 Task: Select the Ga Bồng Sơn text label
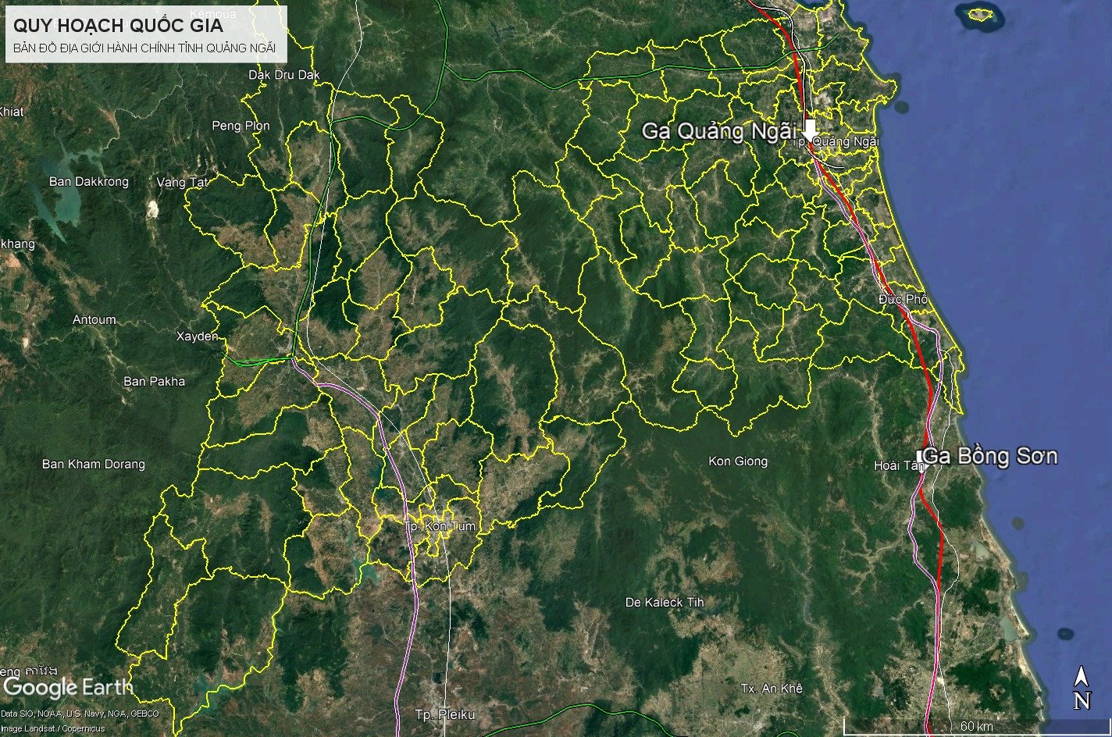(x=992, y=457)
